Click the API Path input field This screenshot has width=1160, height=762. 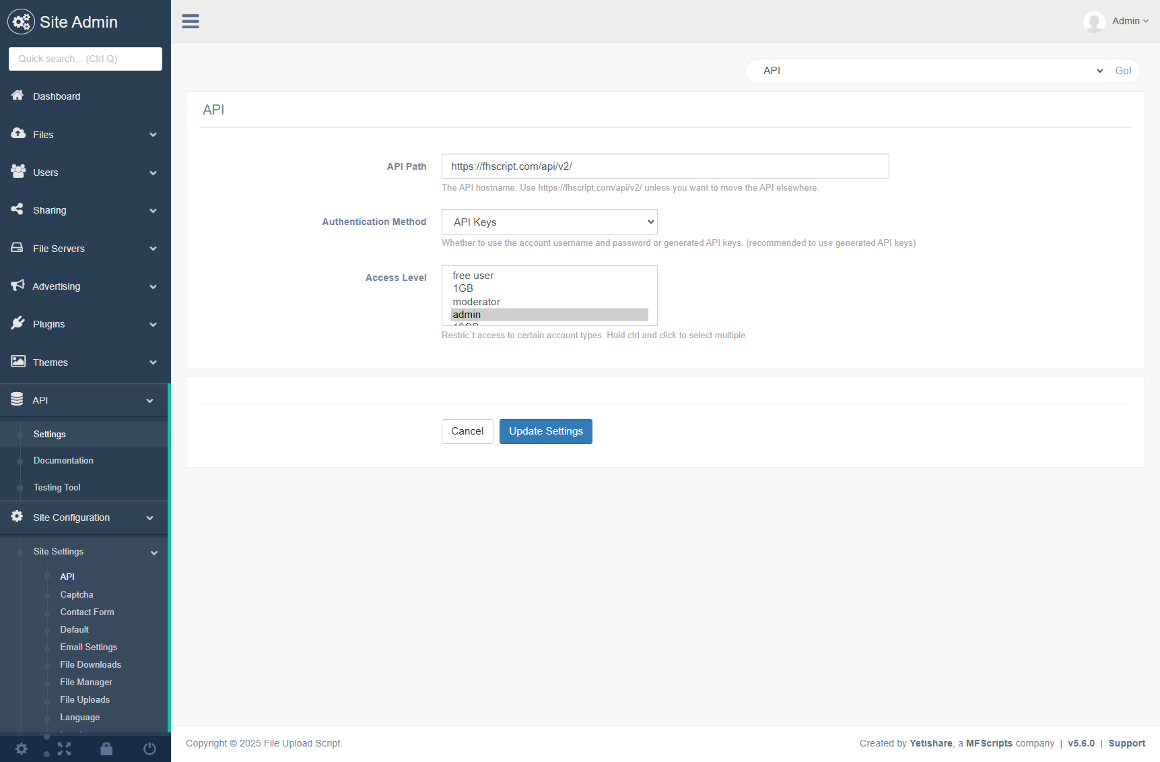(664, 166)
